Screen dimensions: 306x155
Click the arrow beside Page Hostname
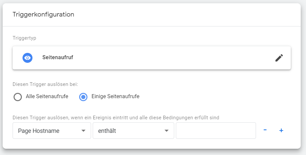(x=83, y=131)
